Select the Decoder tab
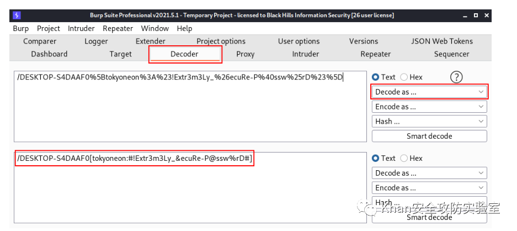This screenshot has width=517, height=231. point(184,54)
